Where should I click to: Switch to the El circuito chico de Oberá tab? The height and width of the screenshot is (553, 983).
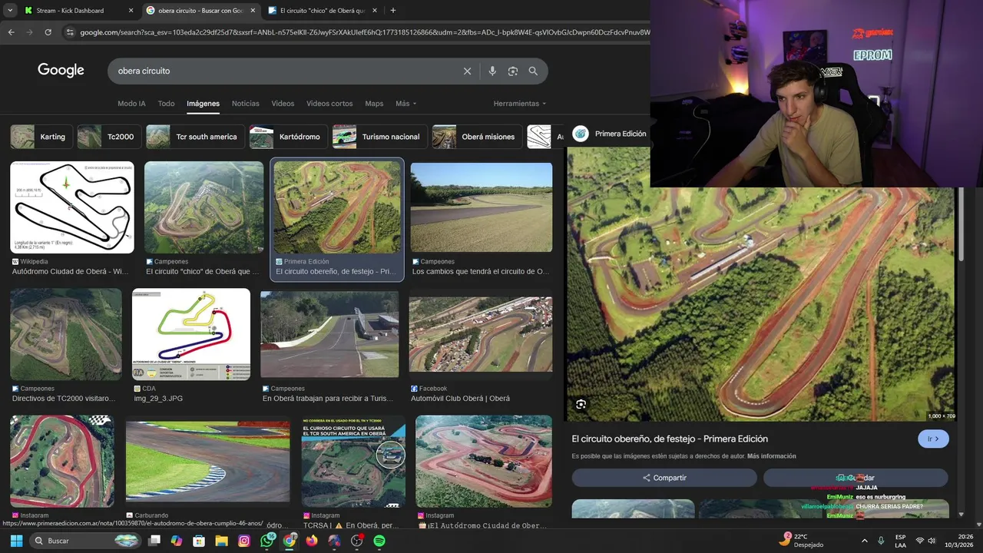click(323, 11)
